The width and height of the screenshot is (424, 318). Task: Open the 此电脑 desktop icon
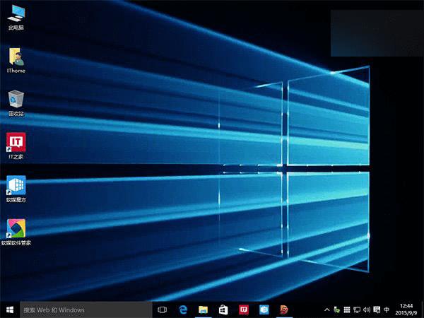(16, 17)
